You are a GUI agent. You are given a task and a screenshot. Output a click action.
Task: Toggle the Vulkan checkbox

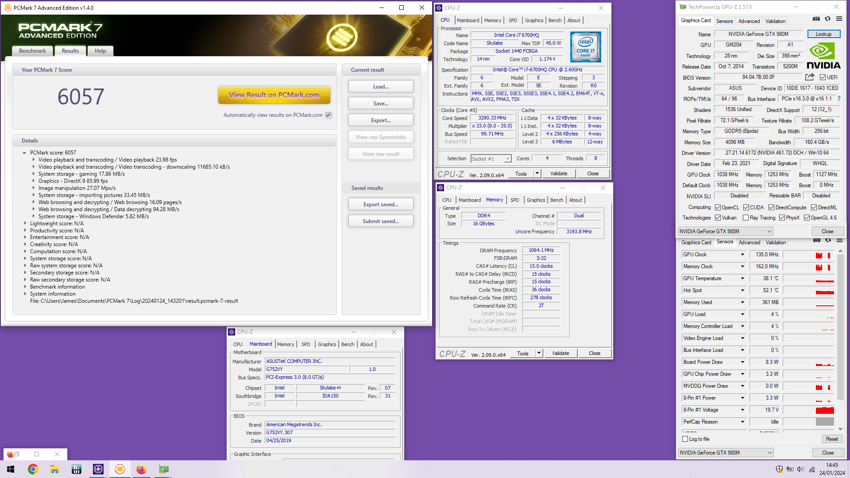718,218
